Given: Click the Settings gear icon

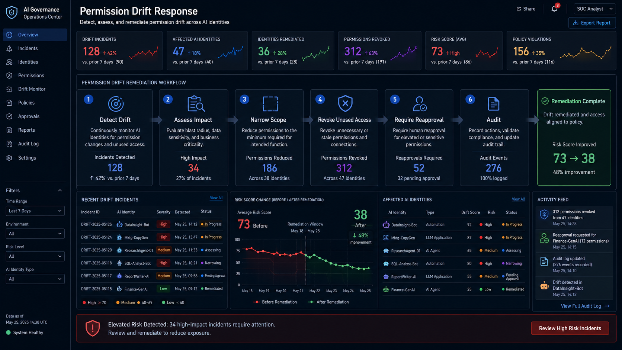Looking at the screenshot, I should click(x=10, y=158).
